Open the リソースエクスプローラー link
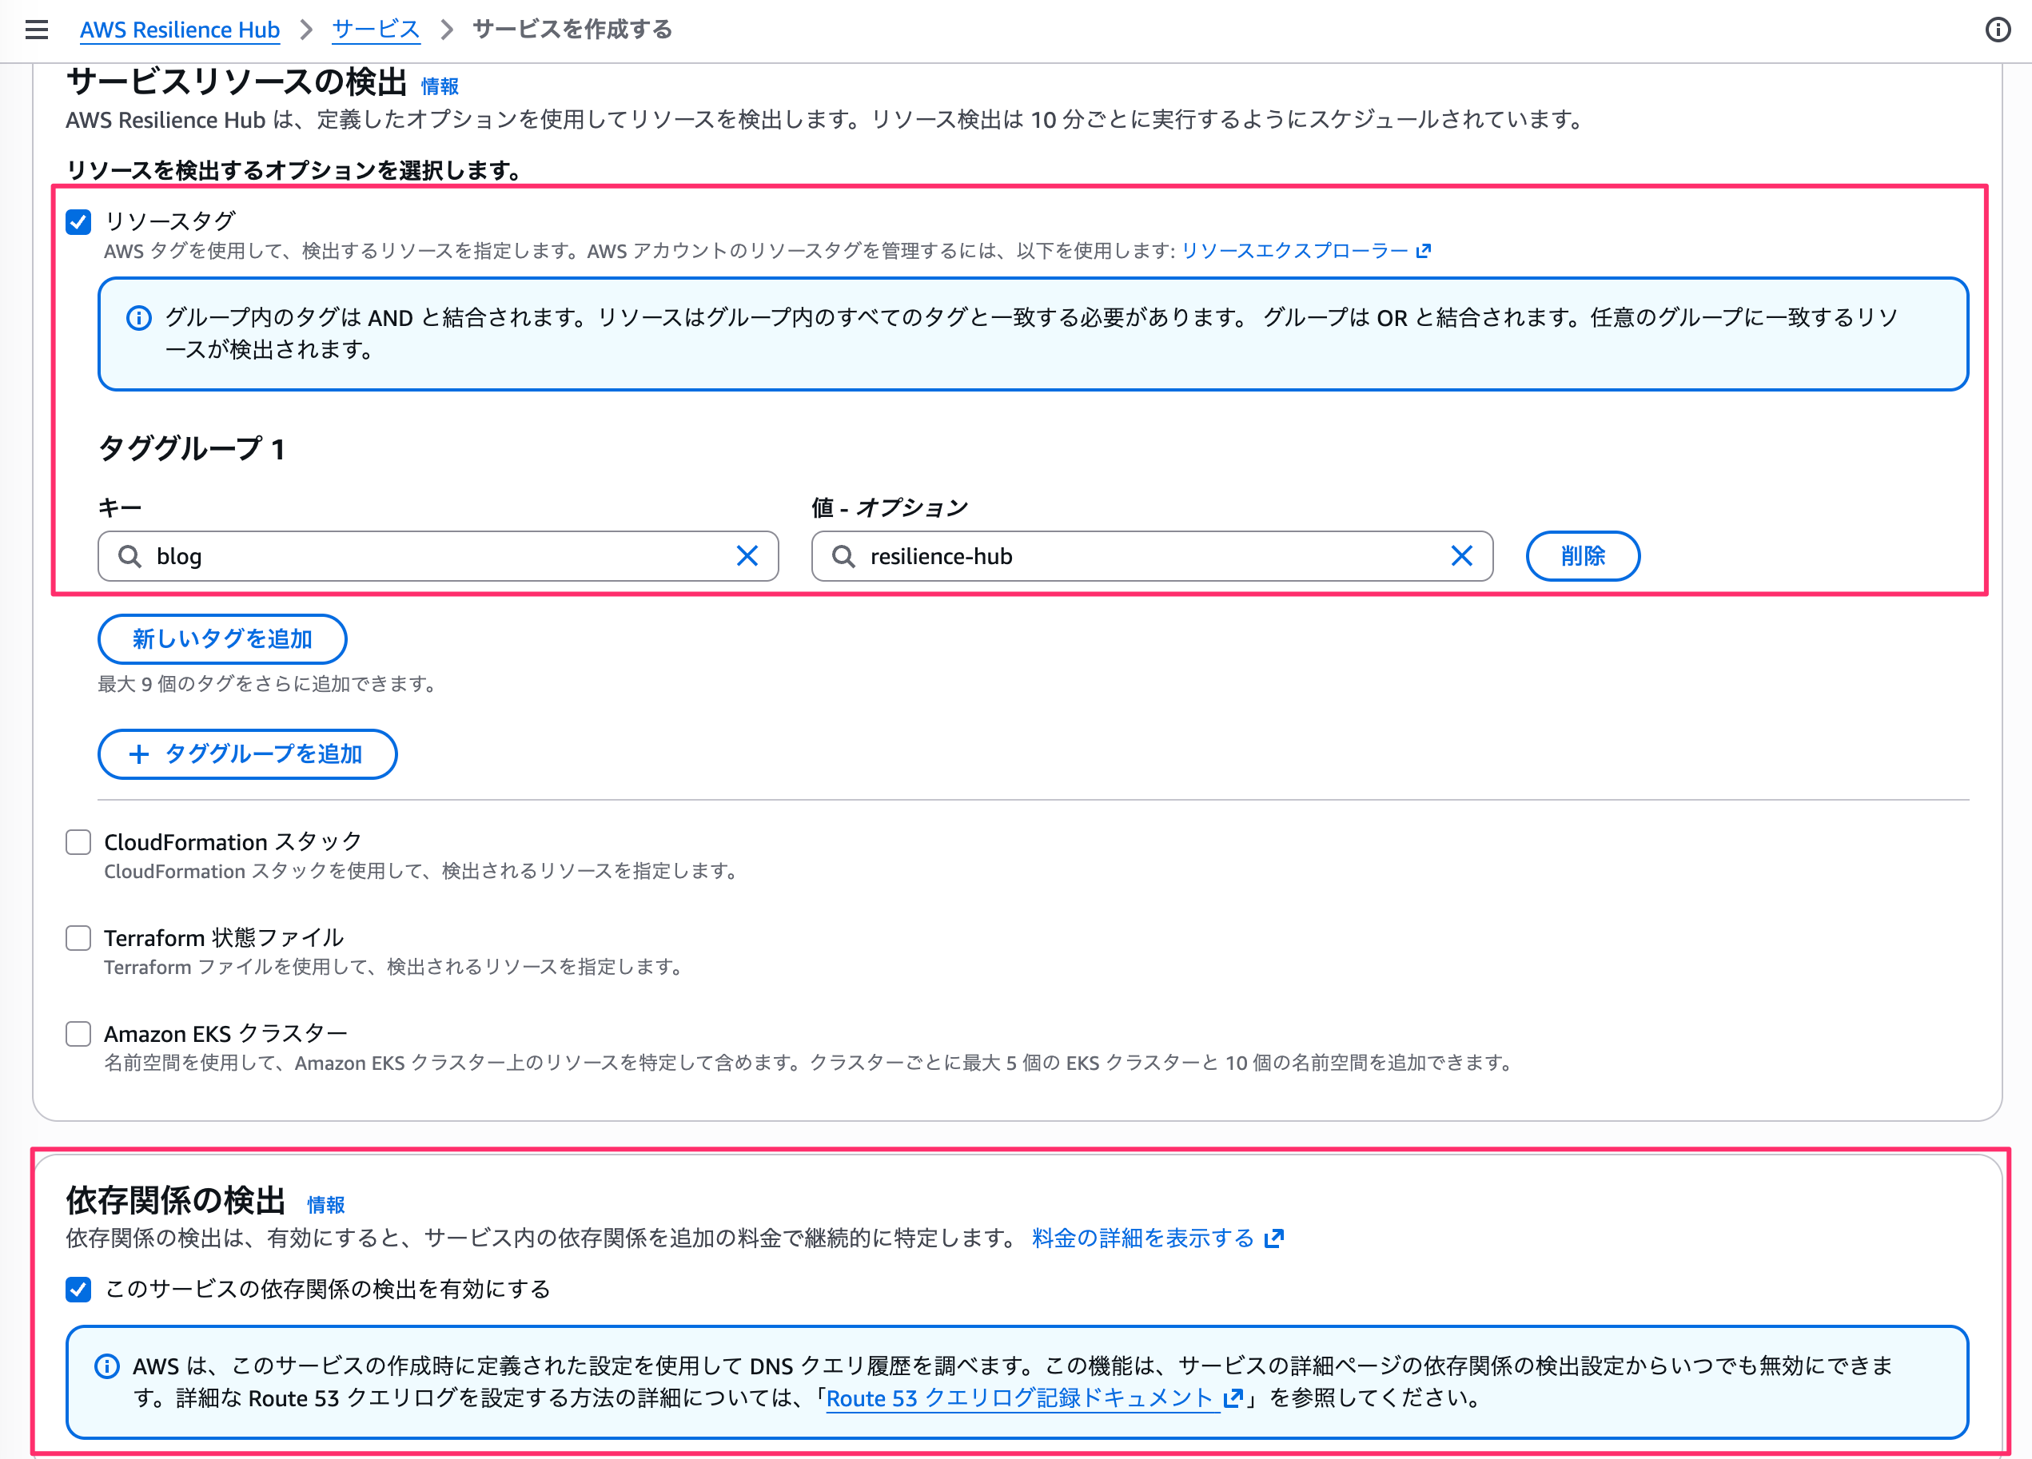Image resolution: width=2032 pixels, height=1459 pixels. pos(1295,251)
